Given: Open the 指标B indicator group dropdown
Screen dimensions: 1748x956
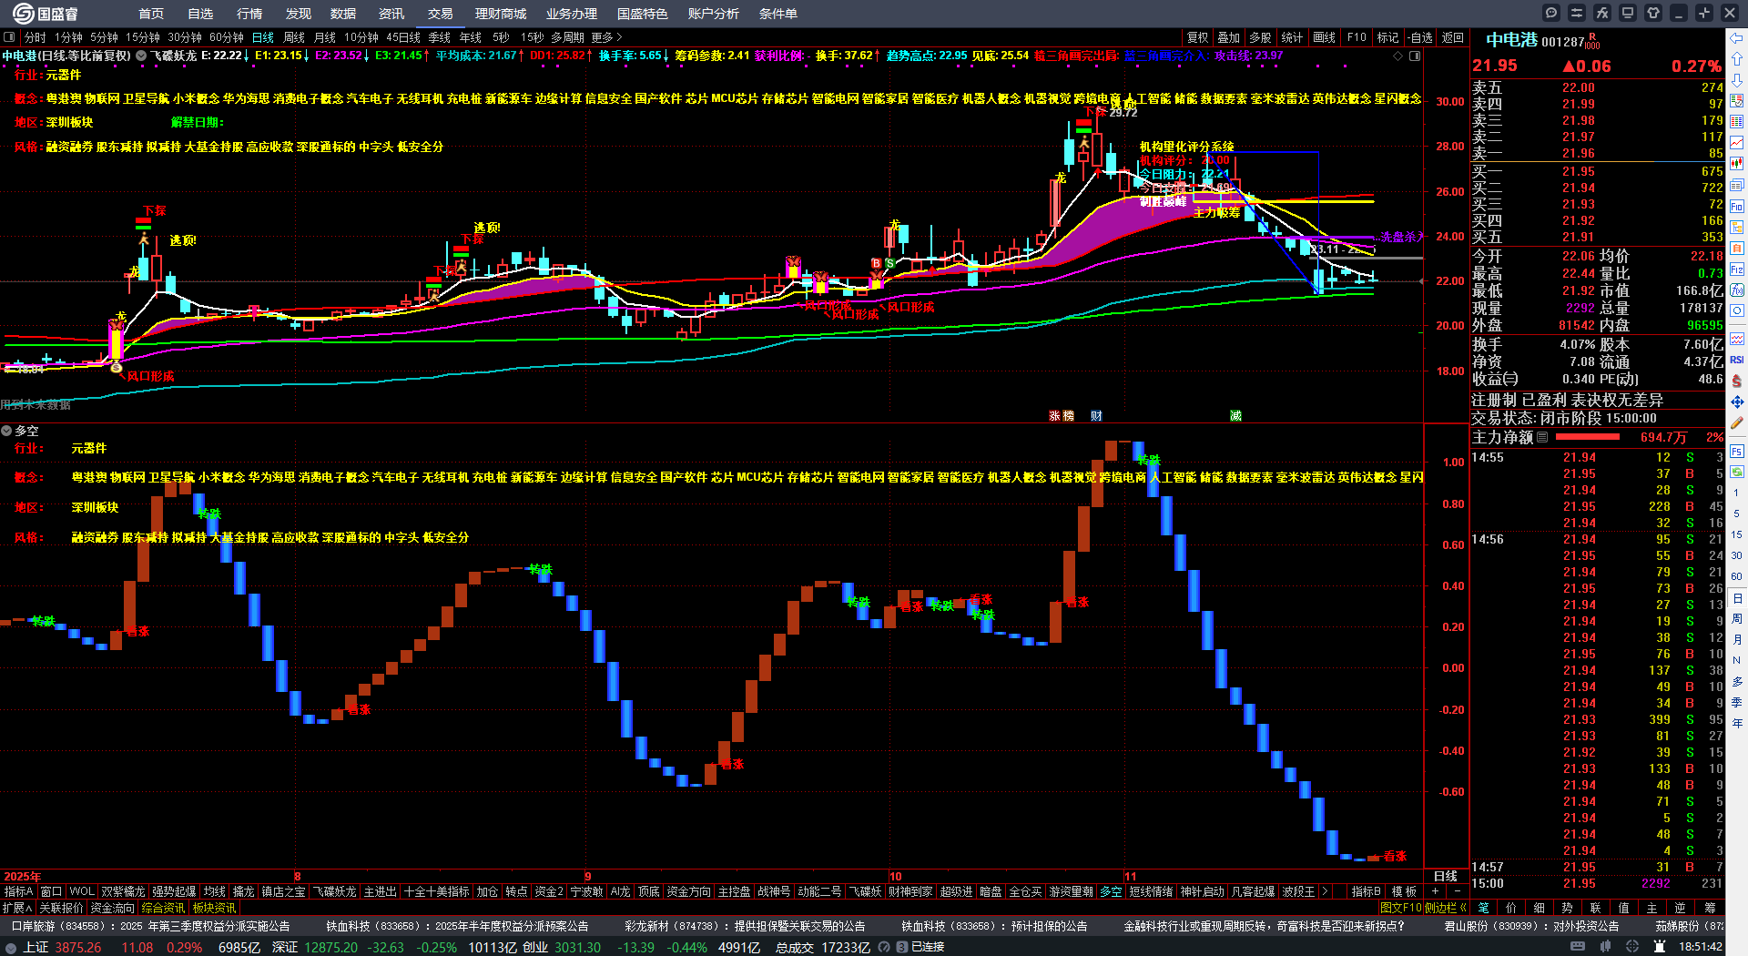Looking at the screenshot, I should point(1366,891).
